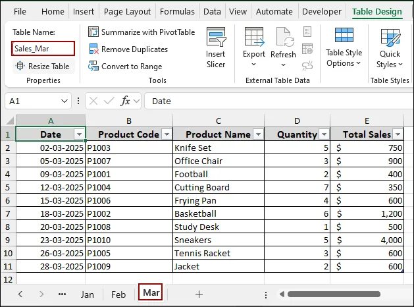Open the Feb worksheet tab

point(118,294)
